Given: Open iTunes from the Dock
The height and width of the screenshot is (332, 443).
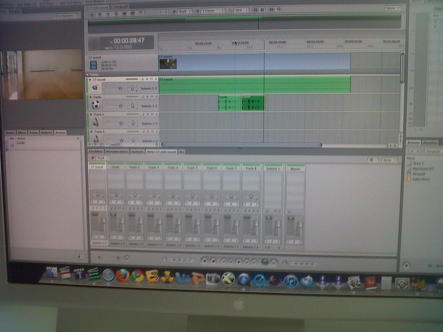Looking at the screenshot, I should pos(291,281).
